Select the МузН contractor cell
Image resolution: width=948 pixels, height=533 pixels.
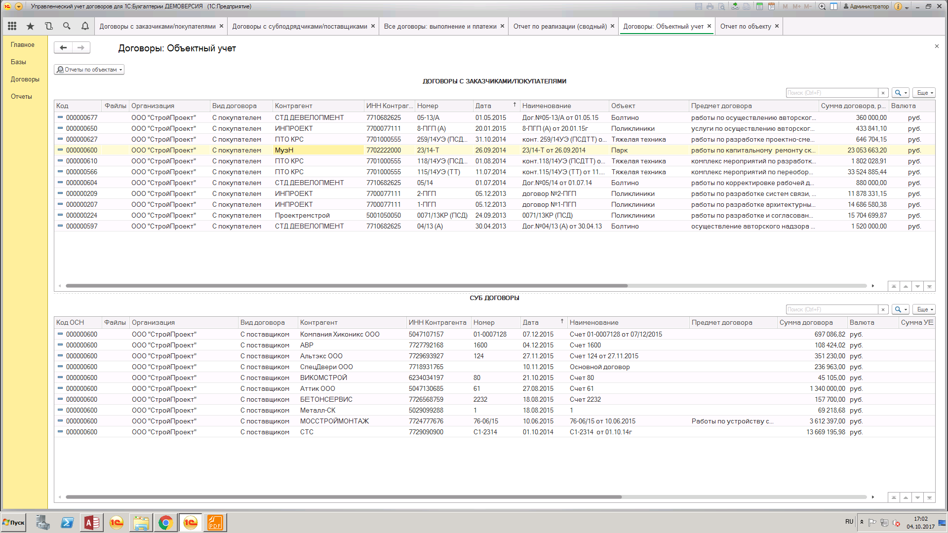click(318, 150)
